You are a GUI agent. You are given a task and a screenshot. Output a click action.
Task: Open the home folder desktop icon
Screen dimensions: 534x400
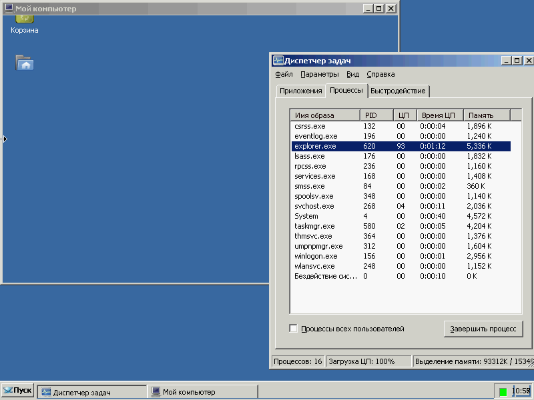[25, 63]
